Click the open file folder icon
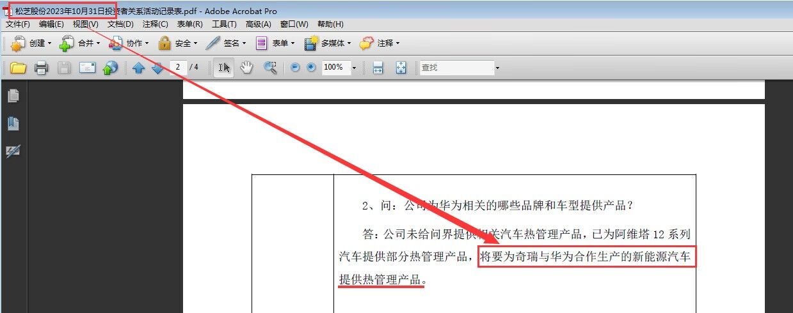793x313 pixels. 18,68
